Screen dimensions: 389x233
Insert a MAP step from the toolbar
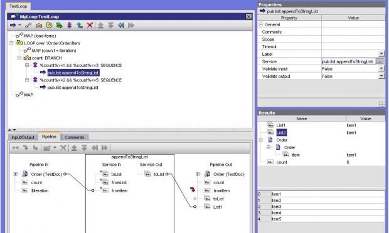click(28, 25)
